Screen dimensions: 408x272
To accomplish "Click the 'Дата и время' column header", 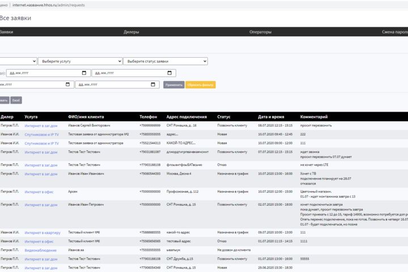I will [271, 117].
